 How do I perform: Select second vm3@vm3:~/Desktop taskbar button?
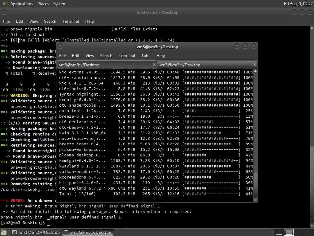coord(88,232)
